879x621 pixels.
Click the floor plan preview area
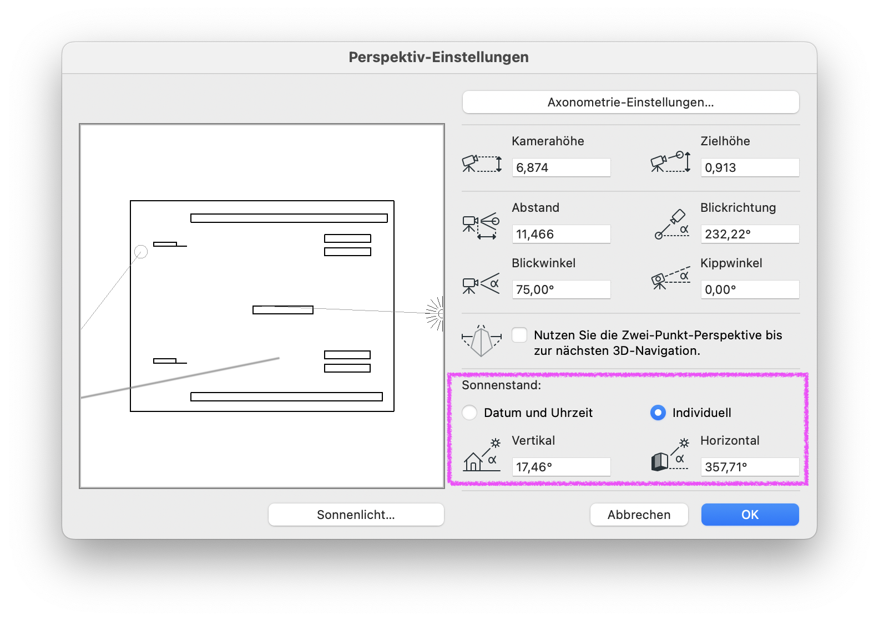tap(262, 306)
